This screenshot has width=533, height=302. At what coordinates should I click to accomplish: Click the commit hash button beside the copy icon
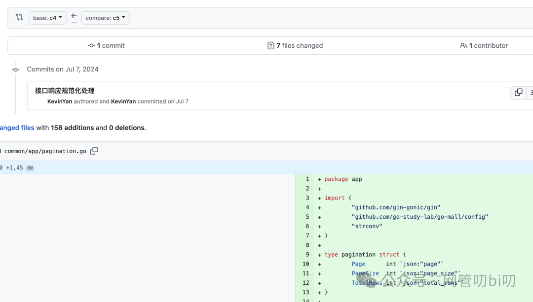click(530, 93)
